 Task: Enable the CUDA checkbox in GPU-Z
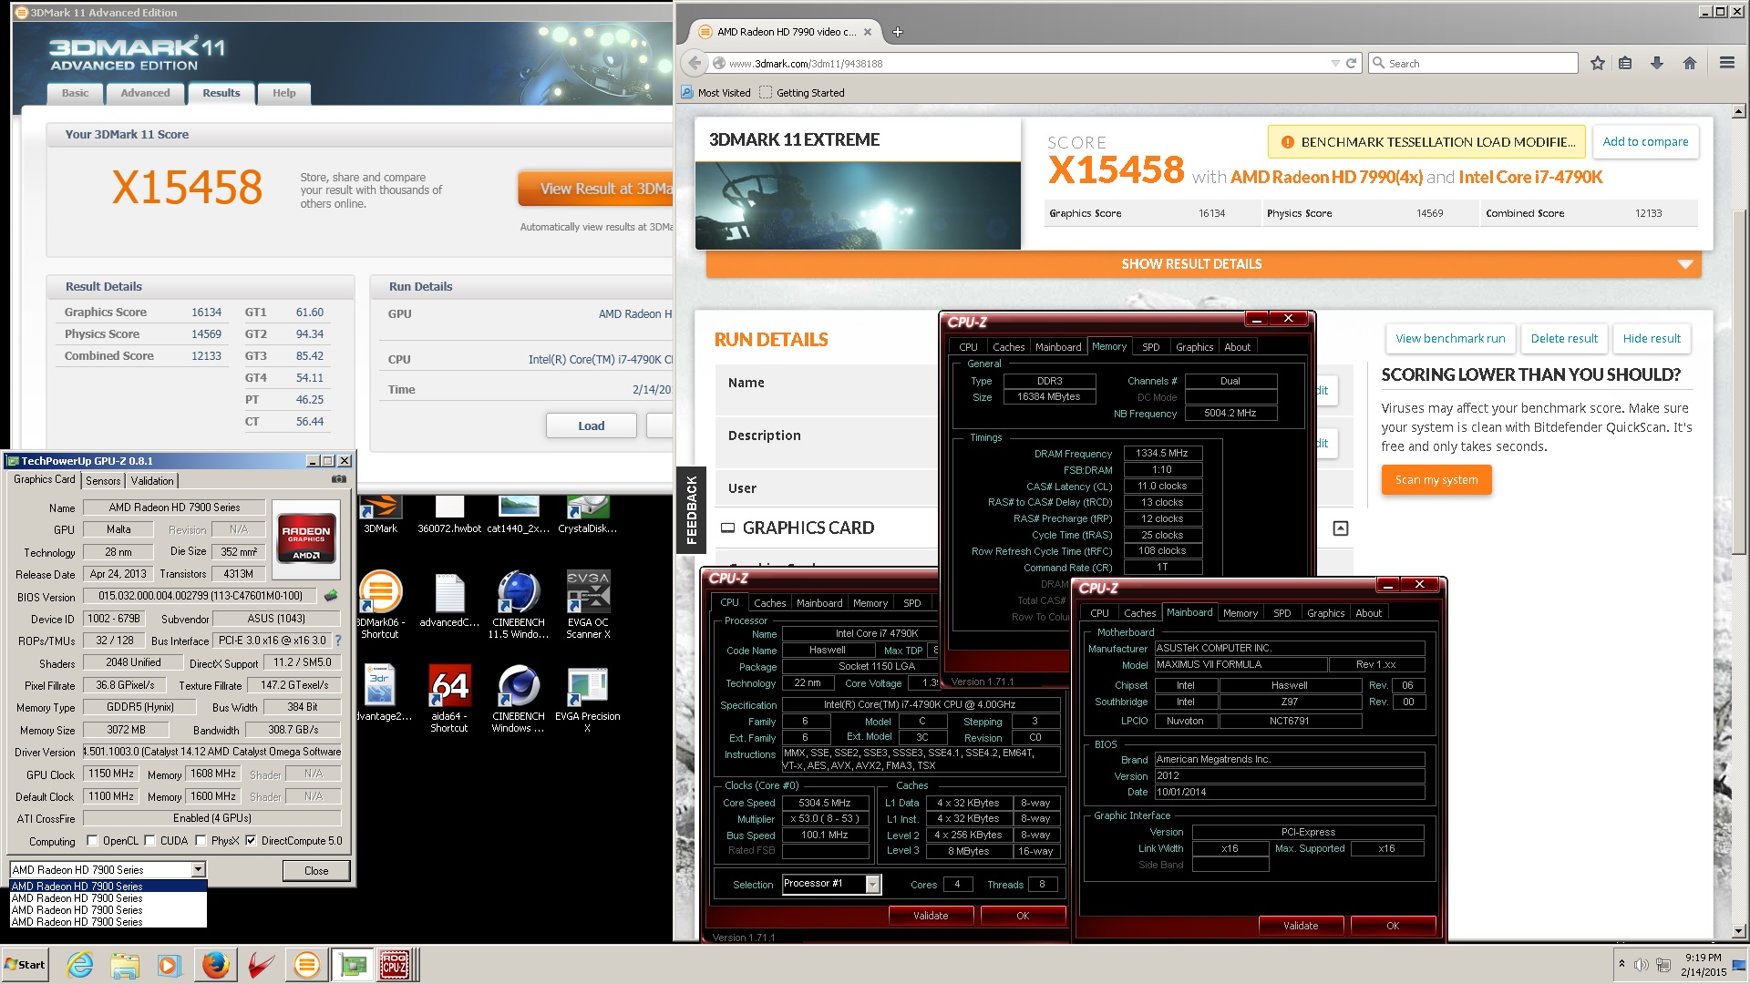149,841
